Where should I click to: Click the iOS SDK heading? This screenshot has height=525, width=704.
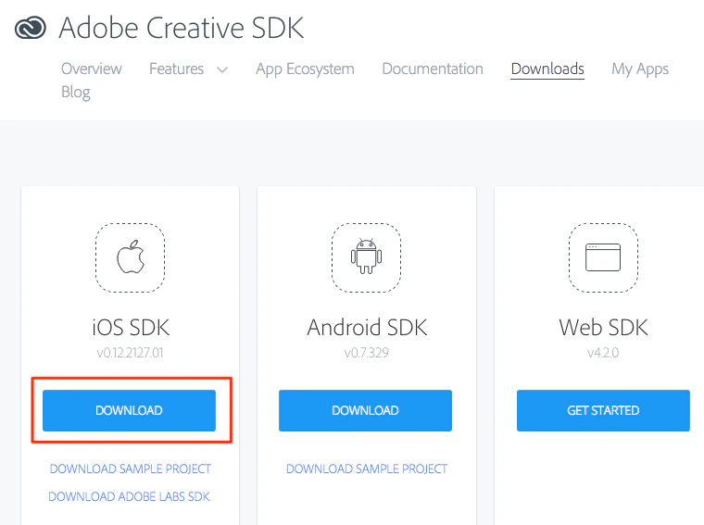(x=131, y=327)
